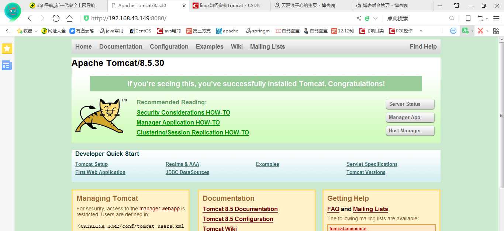This screenshot has height=231, width=504.
Task: Click Find Help in navigation bar
Action: 423,46
